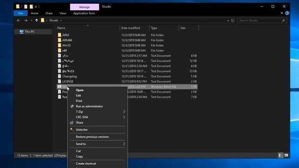Click the Nsudo breadcrumb in address bar
This screenshot has height=168, width=299.
coord(54,21)
